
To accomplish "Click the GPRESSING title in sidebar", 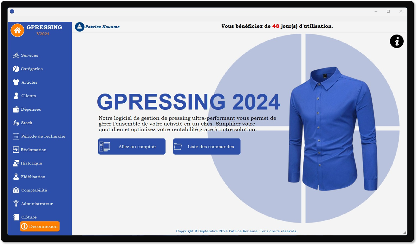I will coord(44,27).
